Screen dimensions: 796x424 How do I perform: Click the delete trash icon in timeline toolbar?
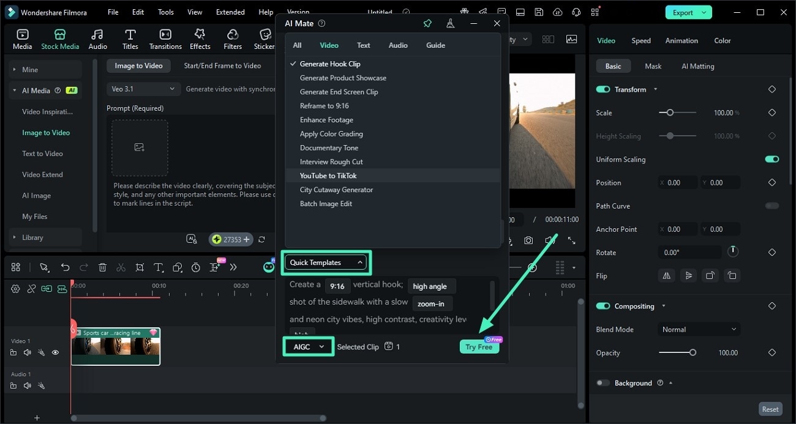tap(102, 267)
